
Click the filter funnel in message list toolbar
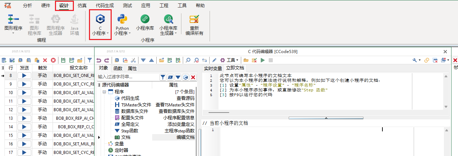tap(90, 60)
